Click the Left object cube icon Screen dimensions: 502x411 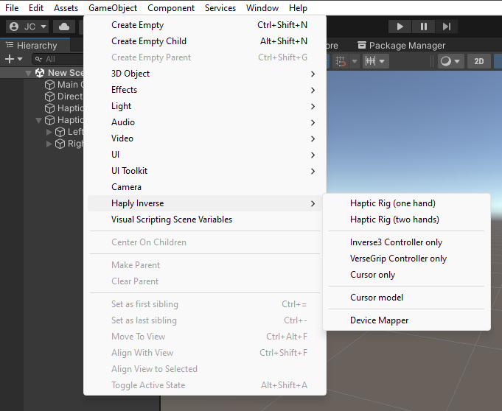(60, 132)
